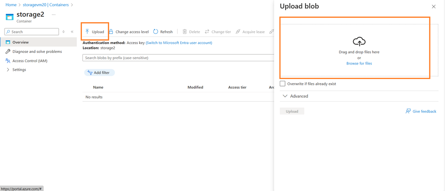Click Change tier in toolbar
This screenshot has width=445, height=191.
pyautogui.click(x=218, y=32)
